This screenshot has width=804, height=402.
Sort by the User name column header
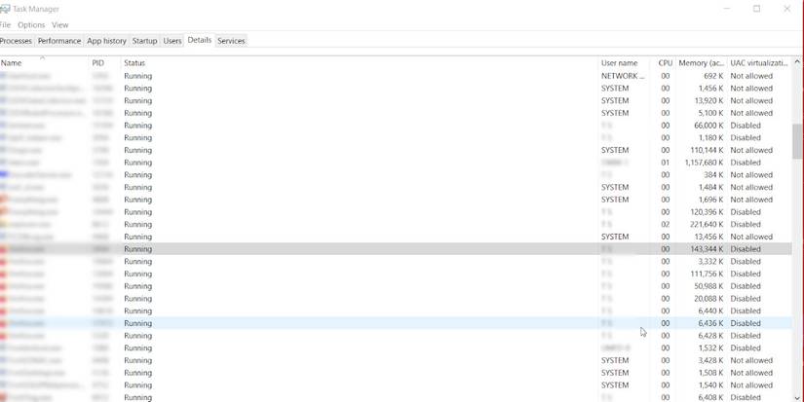click(x=624, y=63)
